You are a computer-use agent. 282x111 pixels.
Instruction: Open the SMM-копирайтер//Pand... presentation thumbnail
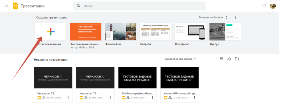pyautogui.click(x=137, y=78)
